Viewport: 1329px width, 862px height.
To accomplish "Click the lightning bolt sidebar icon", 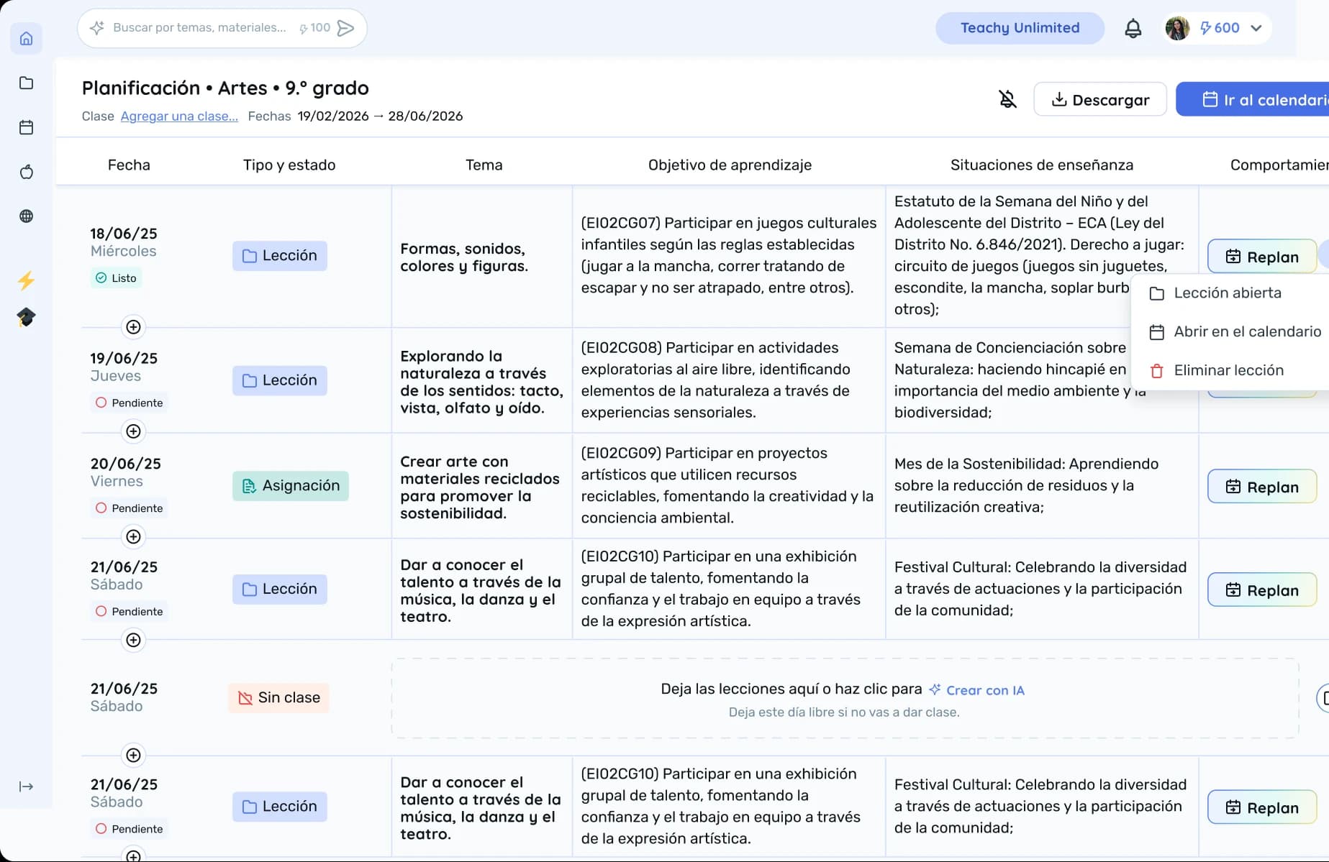I will (26, 280).
